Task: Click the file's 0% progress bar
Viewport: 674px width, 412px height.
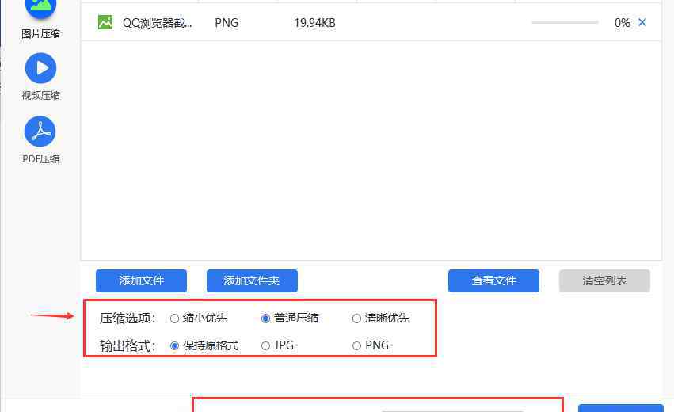Action: coord(565,22)
